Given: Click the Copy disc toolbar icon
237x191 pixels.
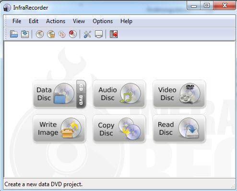Looking at the screenshot, I should 62,34.
